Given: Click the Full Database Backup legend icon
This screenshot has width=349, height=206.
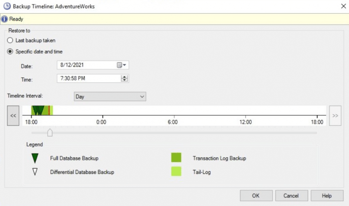Looking at the screenshot, I should pyautogui.click(x=35, y=158).
